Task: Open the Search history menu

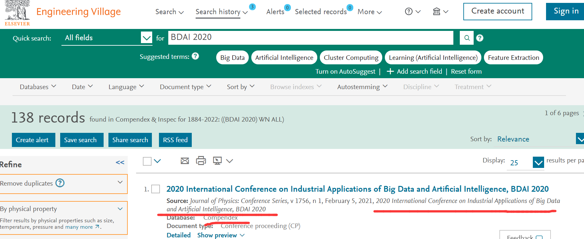Action: (x=222, y=12)
